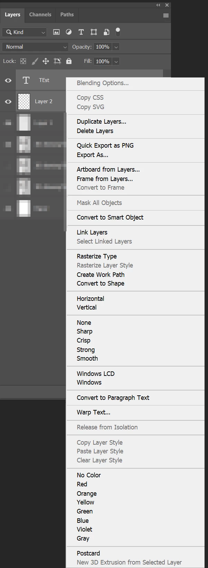This screenshot has width=208, height=568.
Task: Expand the Opacity slider arrow
Action: 116,47
